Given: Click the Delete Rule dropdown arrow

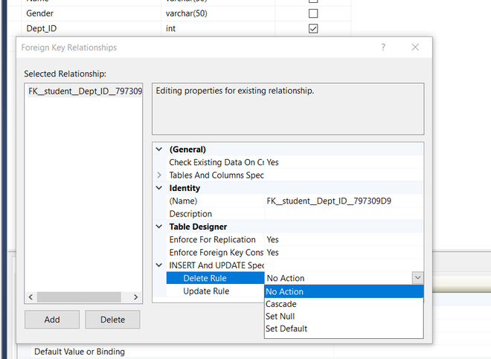Looking at the screenshot, I should [x=417, y=278].
